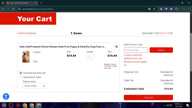Open site information icon in address bar

click(x=19, y=9)
